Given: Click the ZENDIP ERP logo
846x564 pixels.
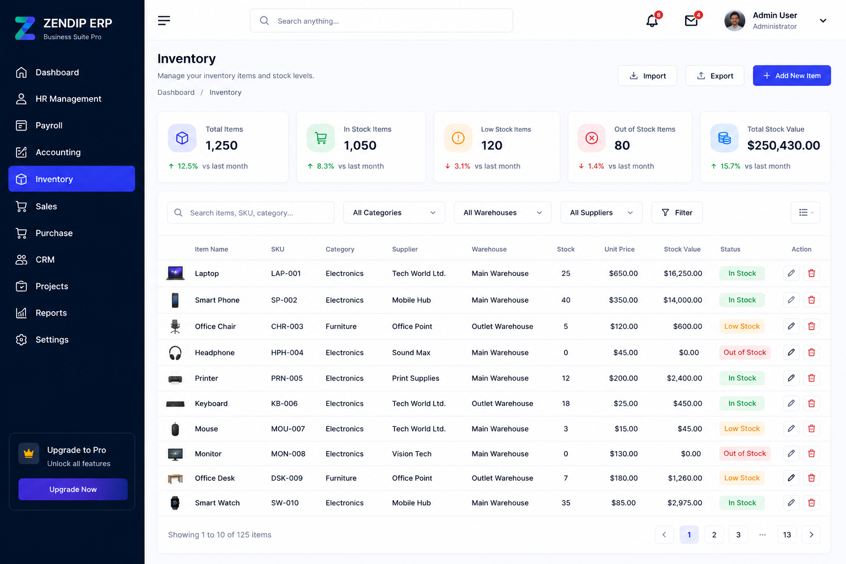Looking at the screenshot, I should 25,28.
